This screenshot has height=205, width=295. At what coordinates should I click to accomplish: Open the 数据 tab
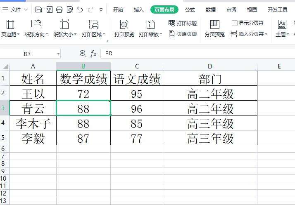coord(211,9)
